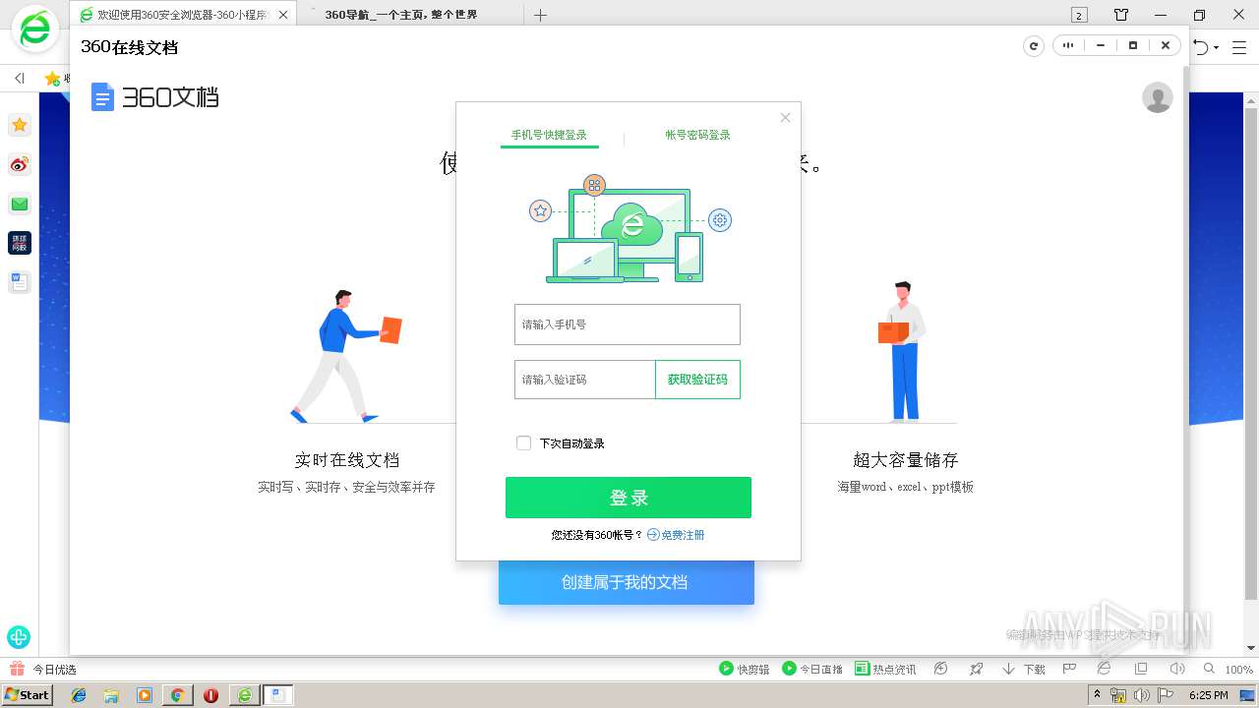Toggle browser sound mute icon

1176,669
